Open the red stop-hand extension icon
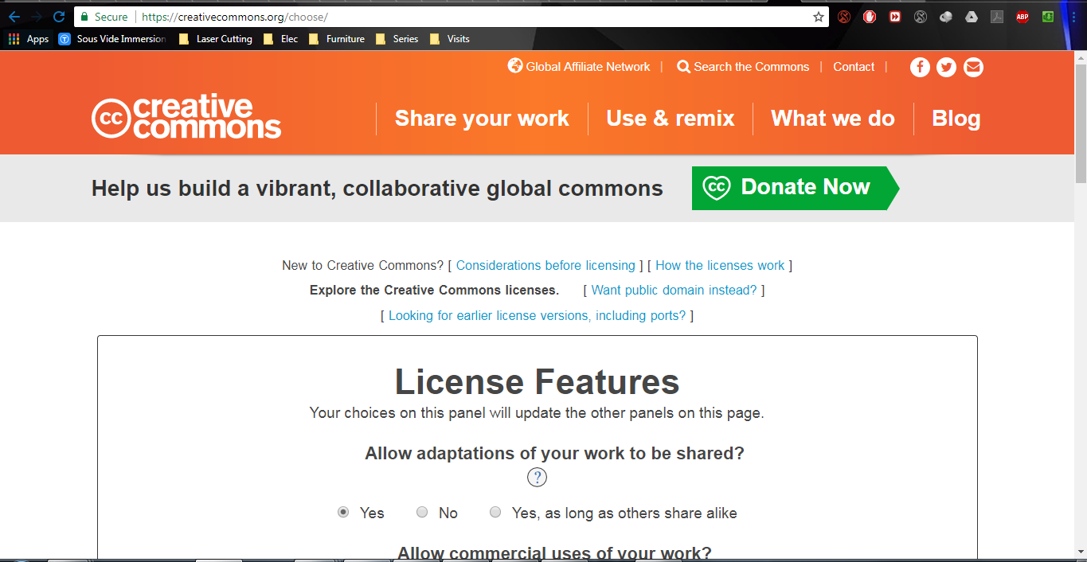This screenshot has height=562, width=1087. click(x=870, y=17)
